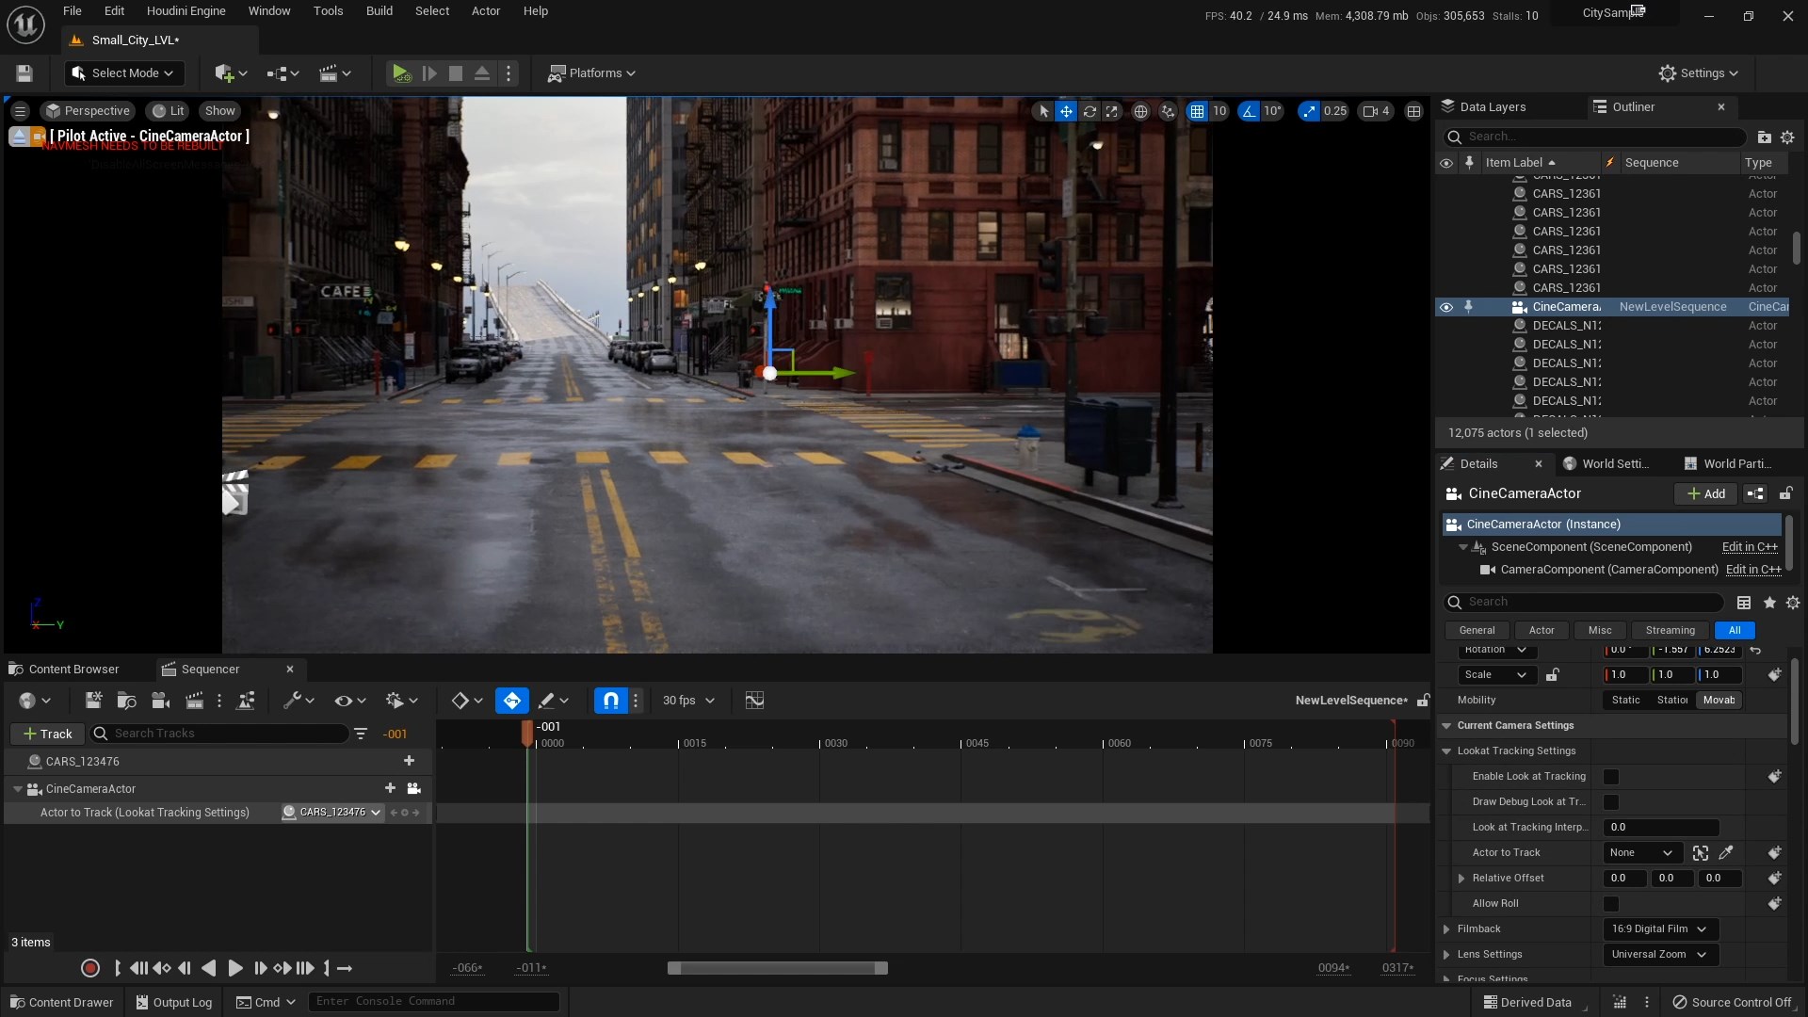
Task: Open the Platforms dropdown
Action: [x=592, y=73]
